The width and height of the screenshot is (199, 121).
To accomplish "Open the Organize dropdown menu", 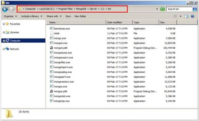I will coord(10,16).
